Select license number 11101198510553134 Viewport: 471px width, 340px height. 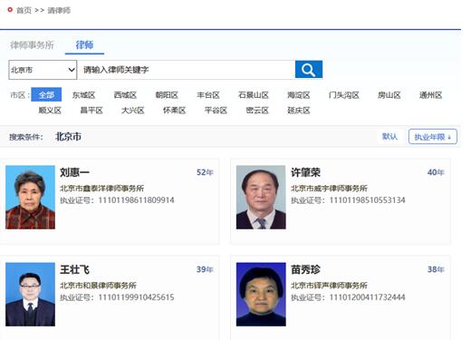[x=367, y=200]
